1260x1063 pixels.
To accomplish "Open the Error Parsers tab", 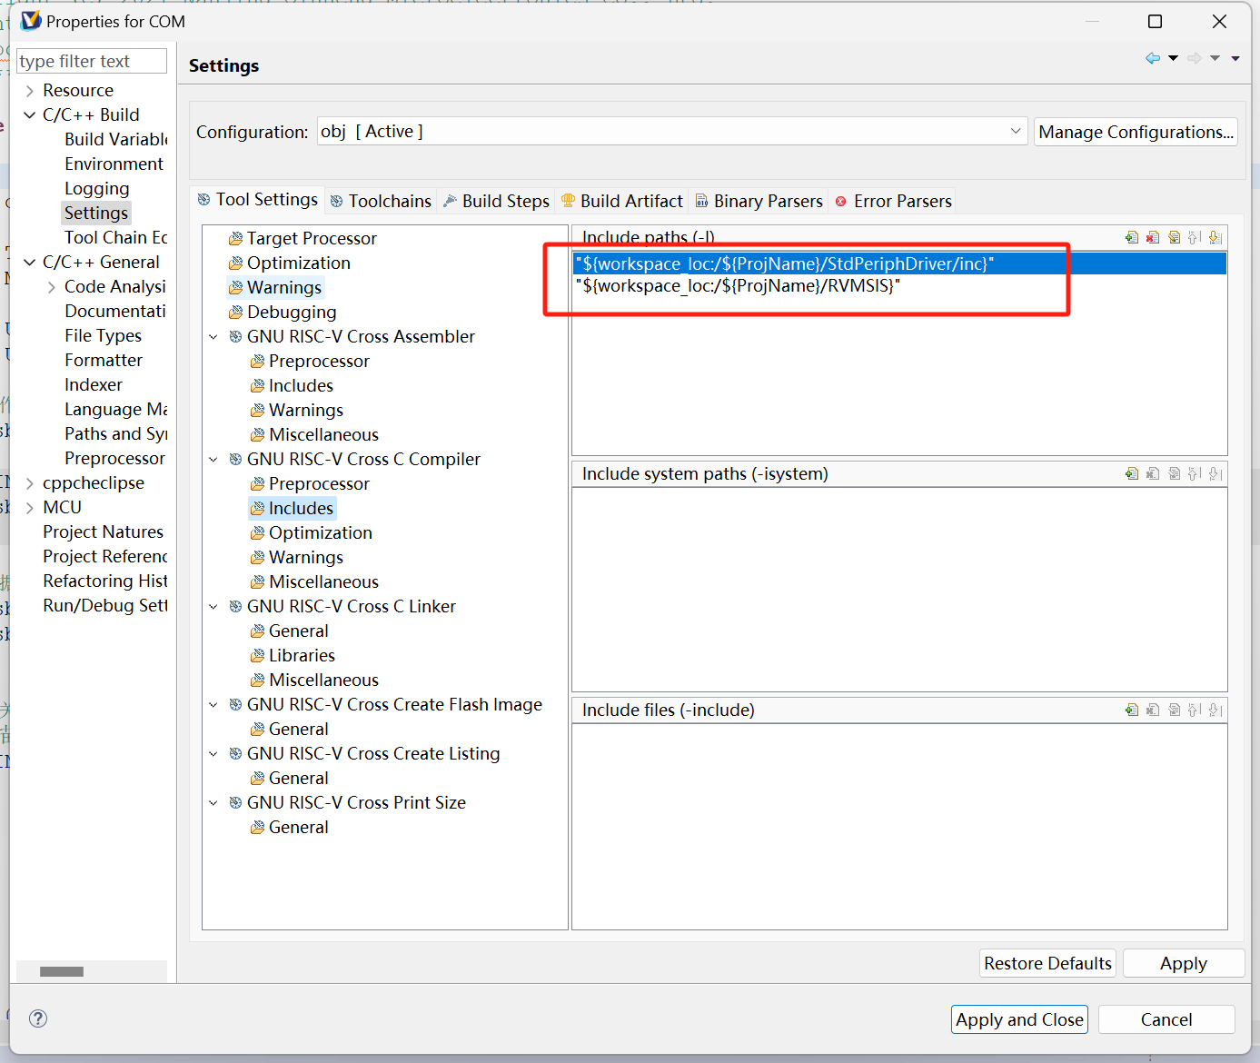I will coord(893,201).
